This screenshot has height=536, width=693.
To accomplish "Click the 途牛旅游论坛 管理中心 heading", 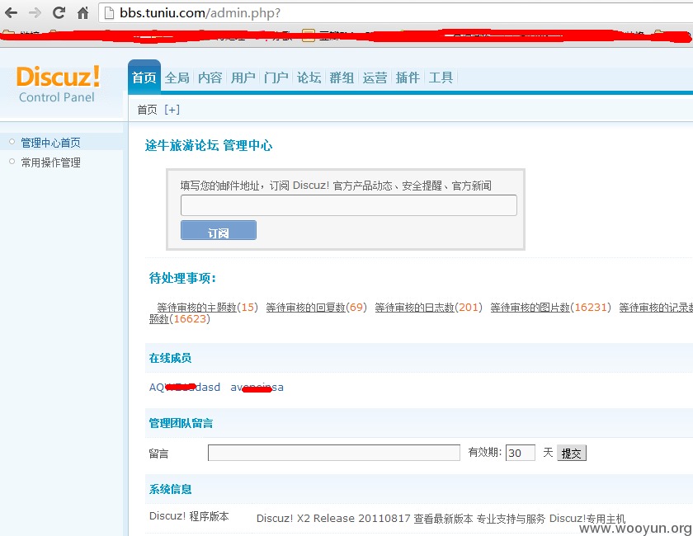I will [209, 145].
